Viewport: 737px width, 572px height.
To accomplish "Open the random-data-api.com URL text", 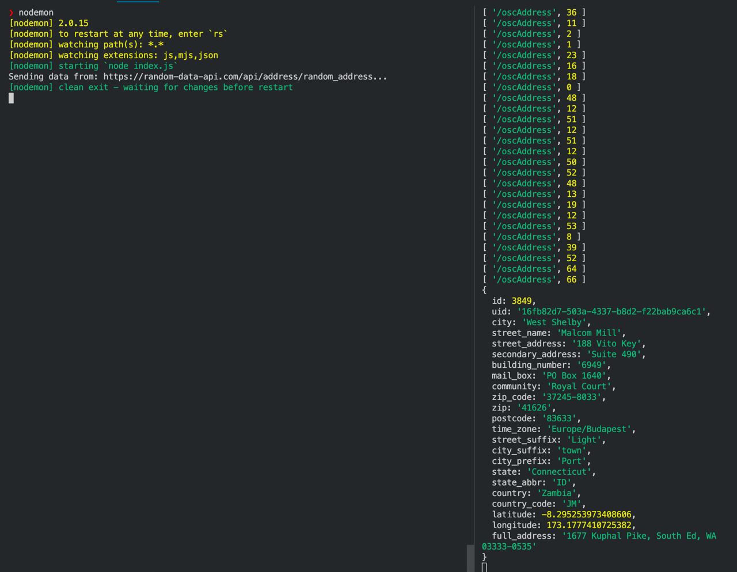I will pos(245,77).
